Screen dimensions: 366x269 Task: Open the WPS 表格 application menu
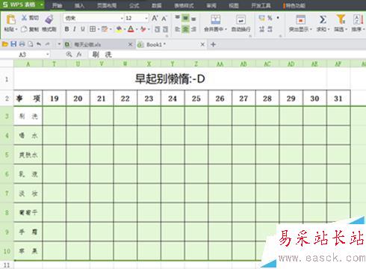click(23, 4)
